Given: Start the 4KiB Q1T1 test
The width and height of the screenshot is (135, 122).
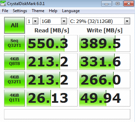Looking at the screenshot, I should (15, 98).
